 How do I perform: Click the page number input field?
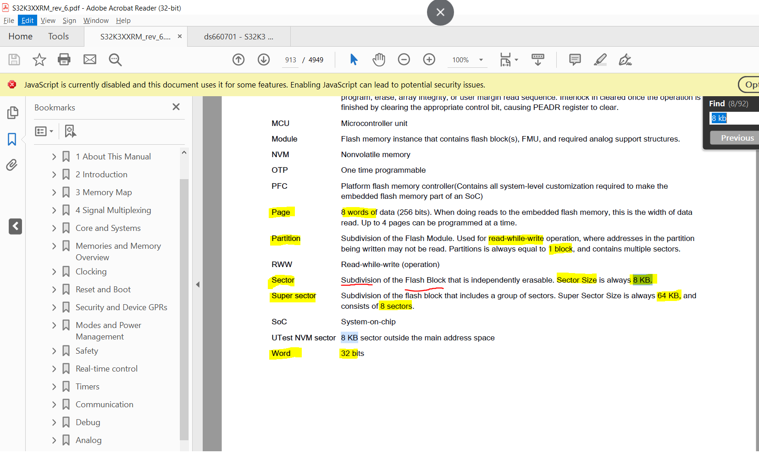tap(290, 60)
